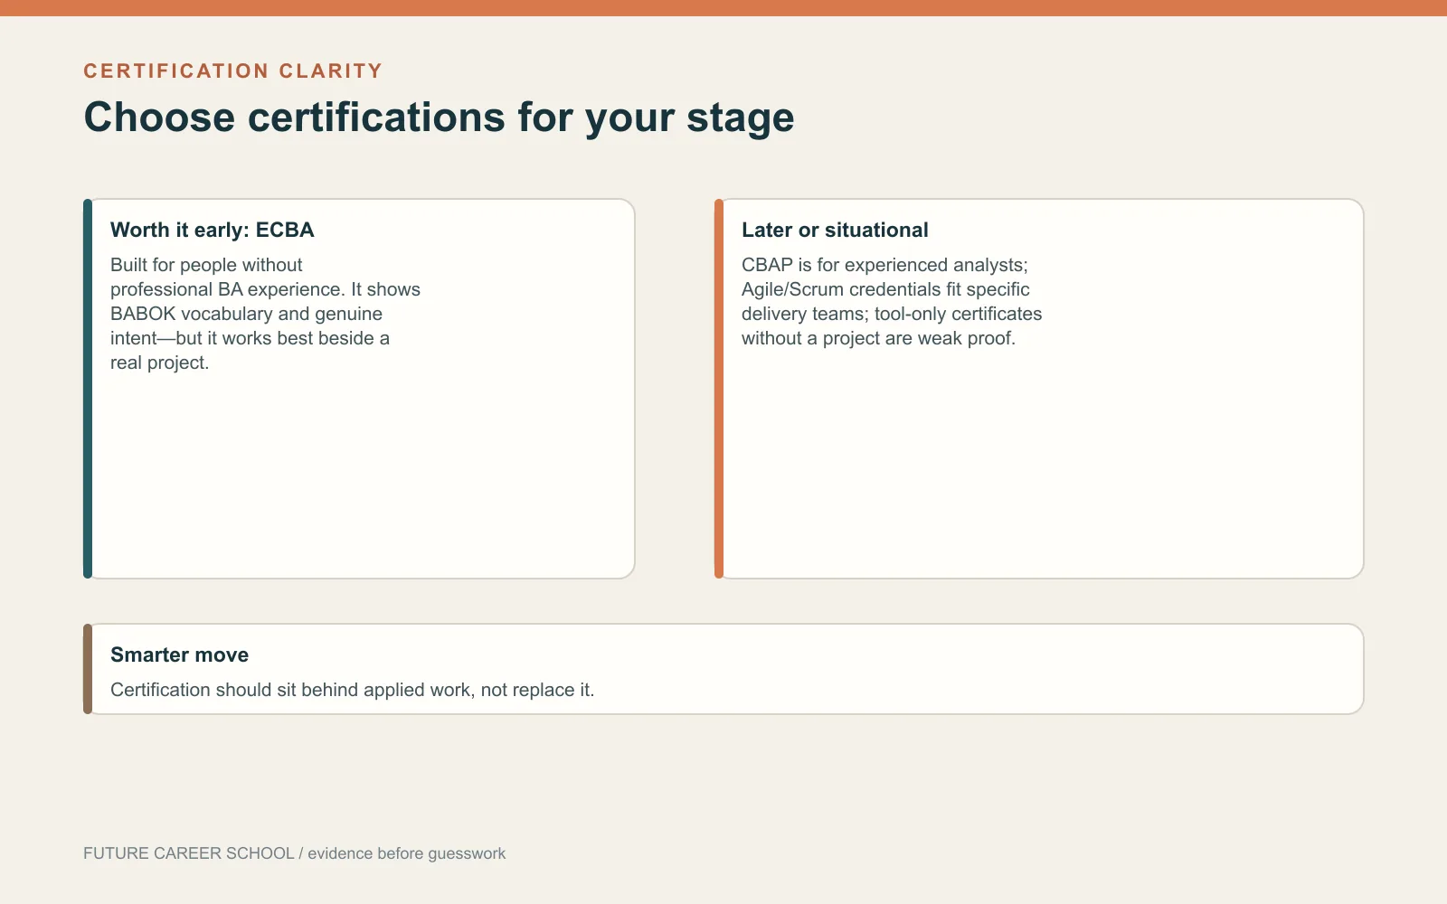Click the sentence 'Certification should sit behind applied work'

point(353,690)
